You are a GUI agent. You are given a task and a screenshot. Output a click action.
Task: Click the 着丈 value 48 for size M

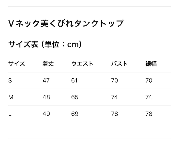tap(46, 97)
